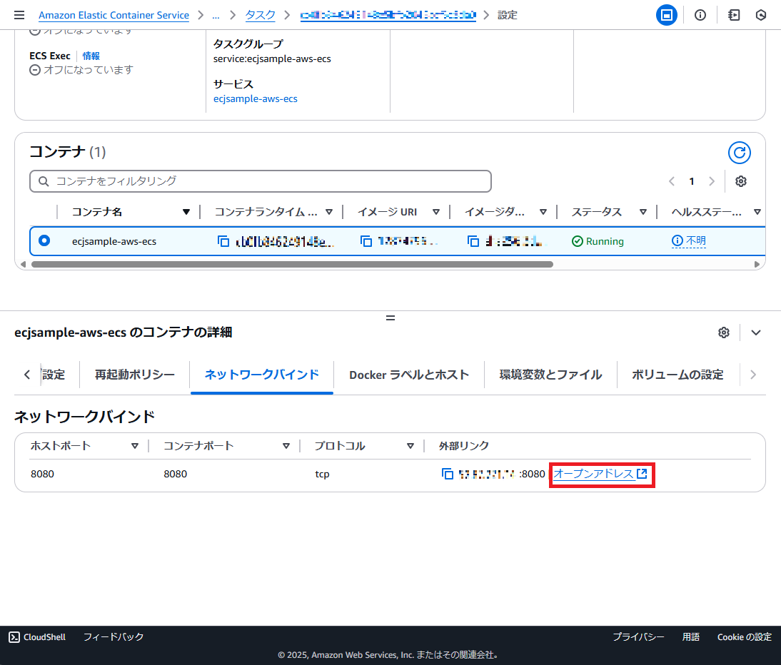Sort by コンテナポート column arrow
This screenshot has width=781, height=665.
pos(286,446)
